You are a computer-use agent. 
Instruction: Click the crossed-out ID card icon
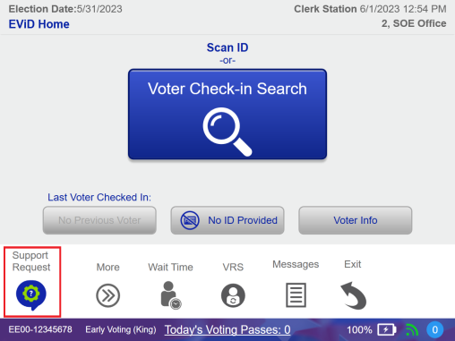190,220
